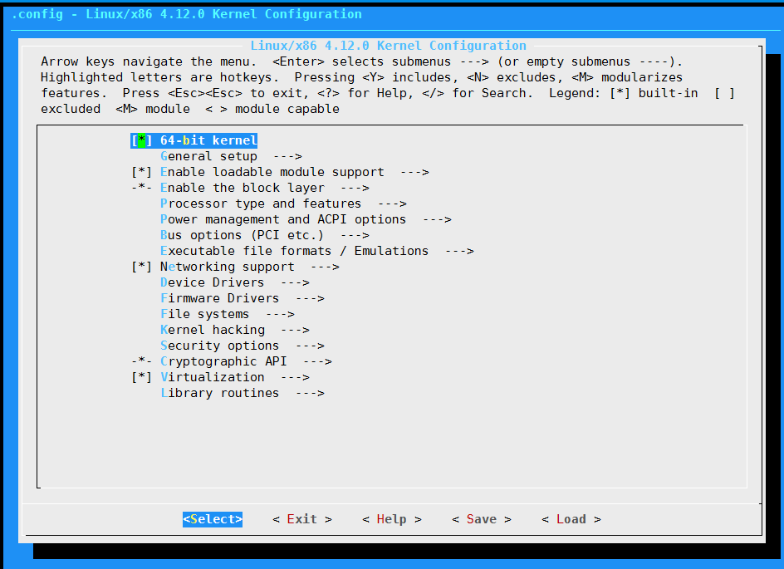Select the Library routines menu entry
The height and width of the screenshot is (569, 784).
click(243, 394)
